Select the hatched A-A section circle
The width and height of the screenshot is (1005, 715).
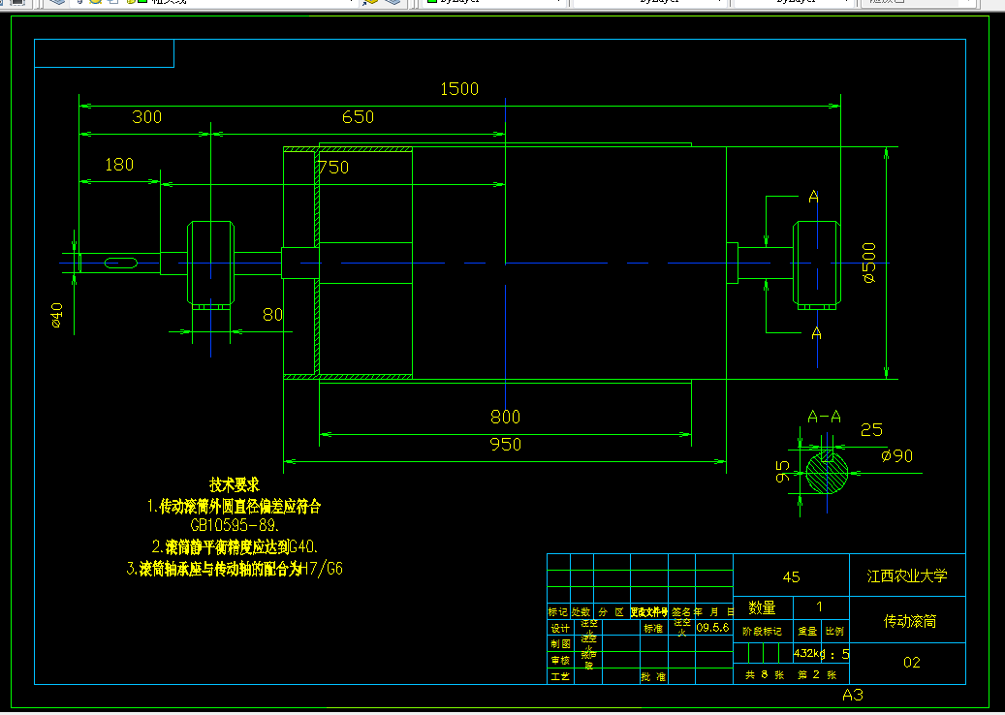click(x=827, y=473)
